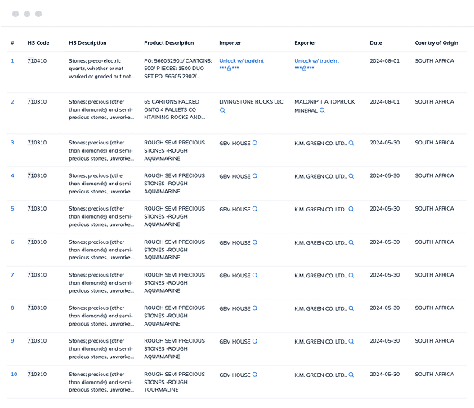Click K.M. GREEN CO. LTD. search icon in row 7
Screen dimensions: 474x408
(x=351, y=275)
